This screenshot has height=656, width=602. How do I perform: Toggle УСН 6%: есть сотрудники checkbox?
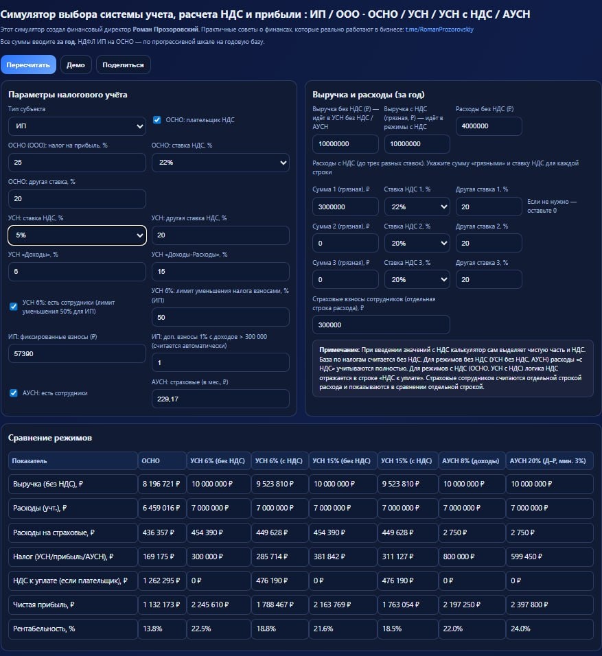[14, 307]
